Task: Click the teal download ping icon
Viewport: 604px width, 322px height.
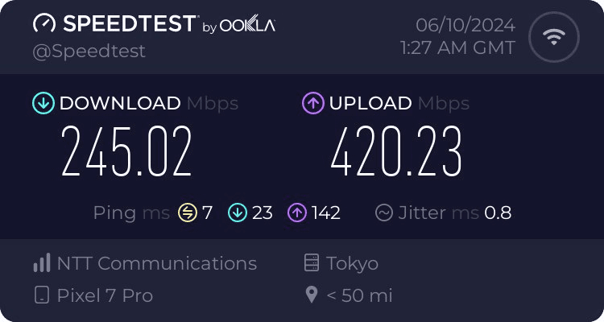Action: coord(237,213)
